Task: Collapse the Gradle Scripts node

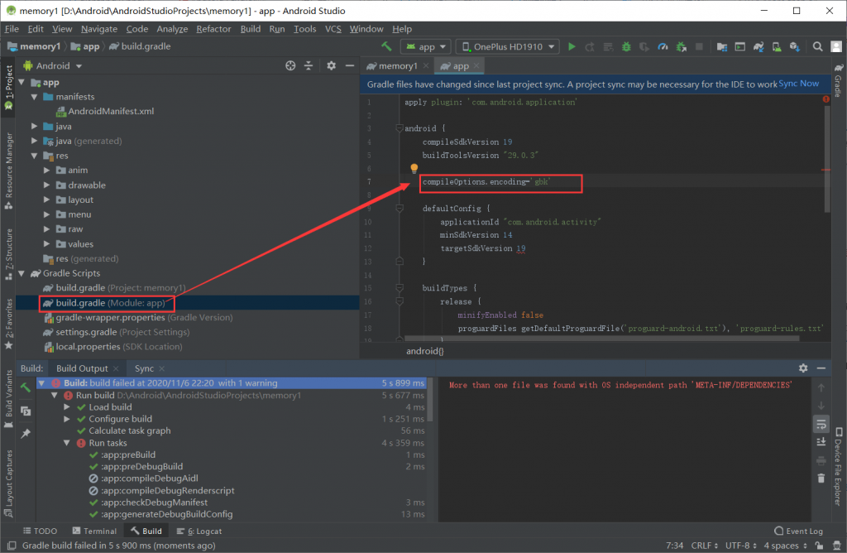Action: (22, 273)
